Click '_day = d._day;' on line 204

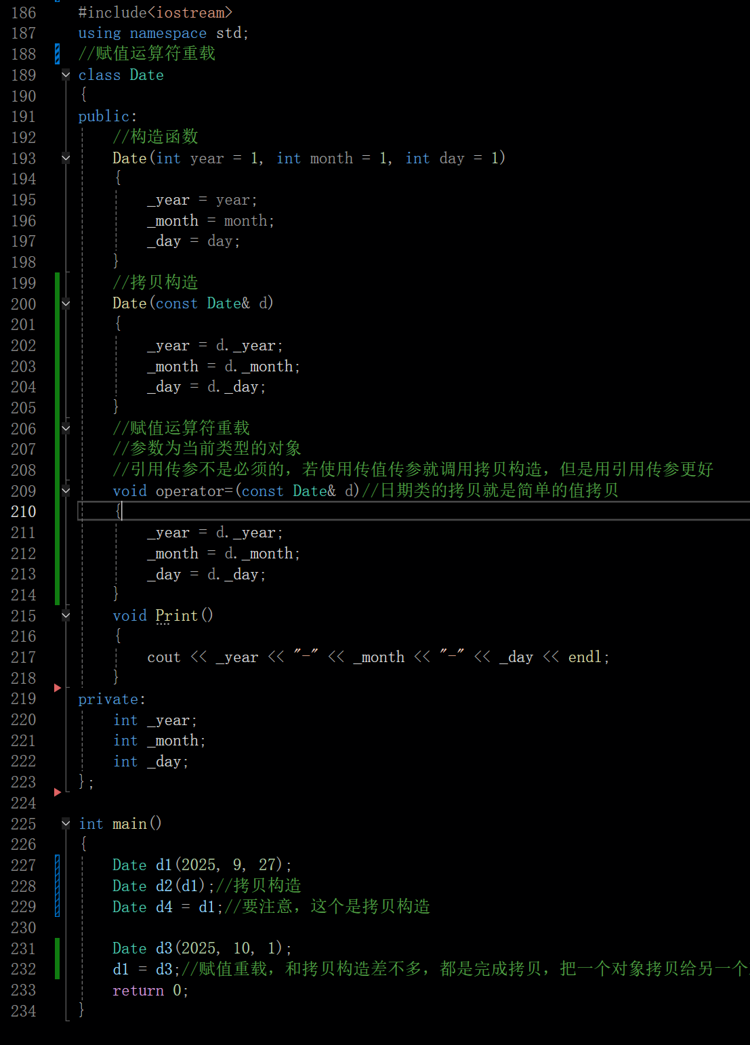click(x=207, y=387)
